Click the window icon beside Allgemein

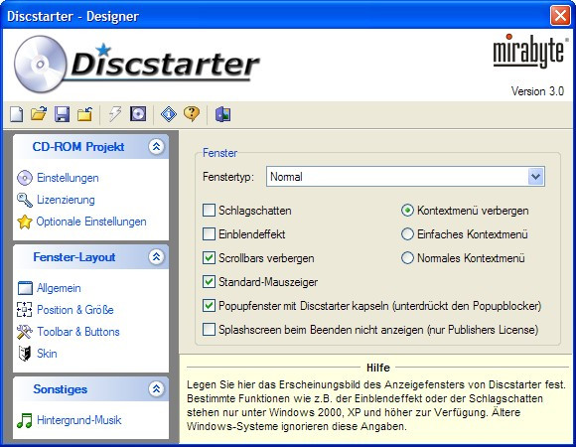pyautogui.click(x=25, y=288)
